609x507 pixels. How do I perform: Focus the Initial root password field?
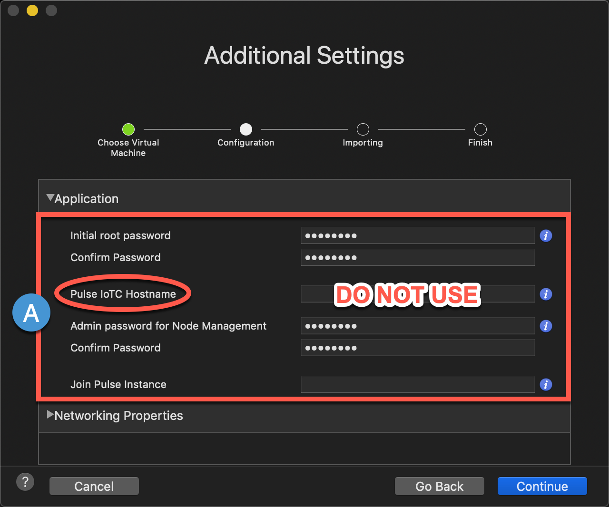418,235
